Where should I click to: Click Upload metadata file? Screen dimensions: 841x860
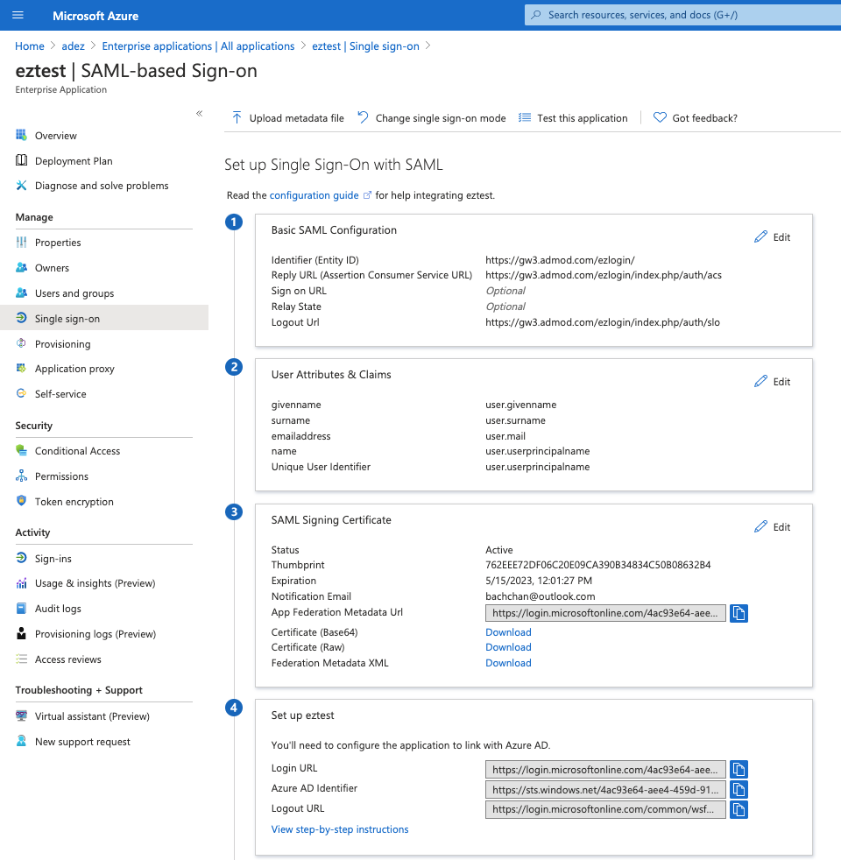click(287, 118)
